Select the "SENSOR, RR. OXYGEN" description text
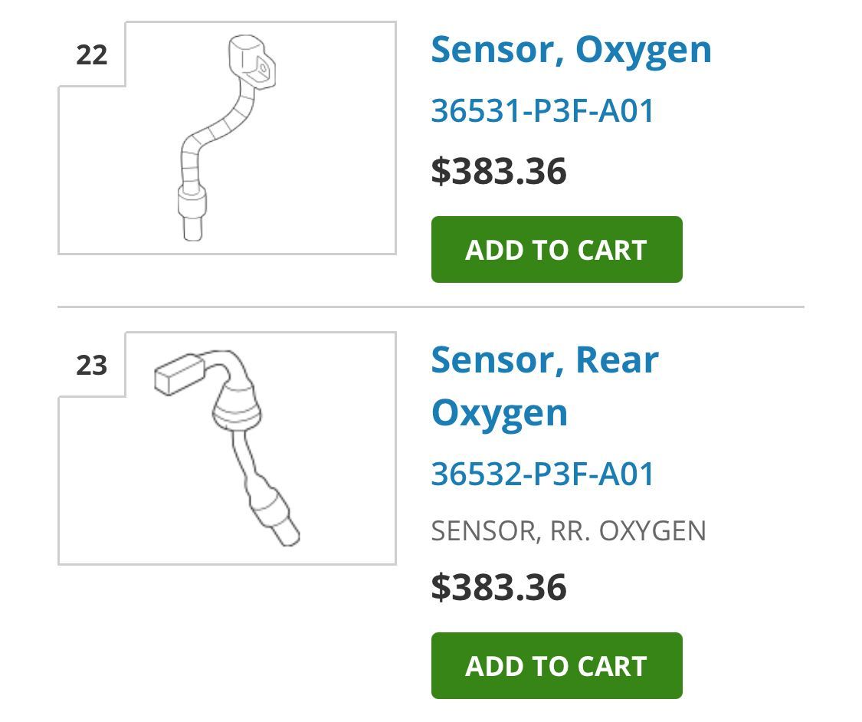Viewport: 862px width, 722px height. point(569,531)
